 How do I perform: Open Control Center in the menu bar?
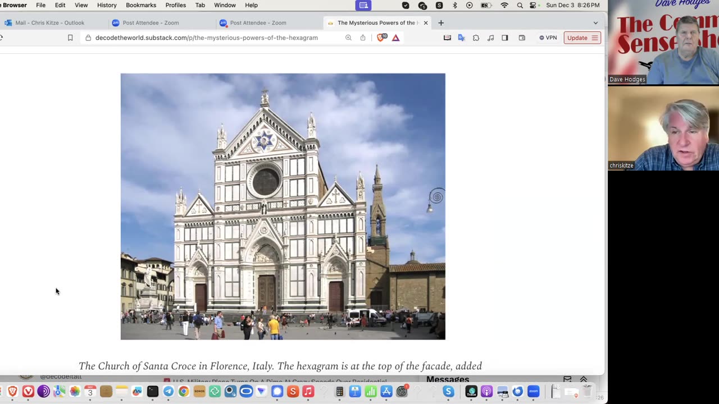(533, 5)
